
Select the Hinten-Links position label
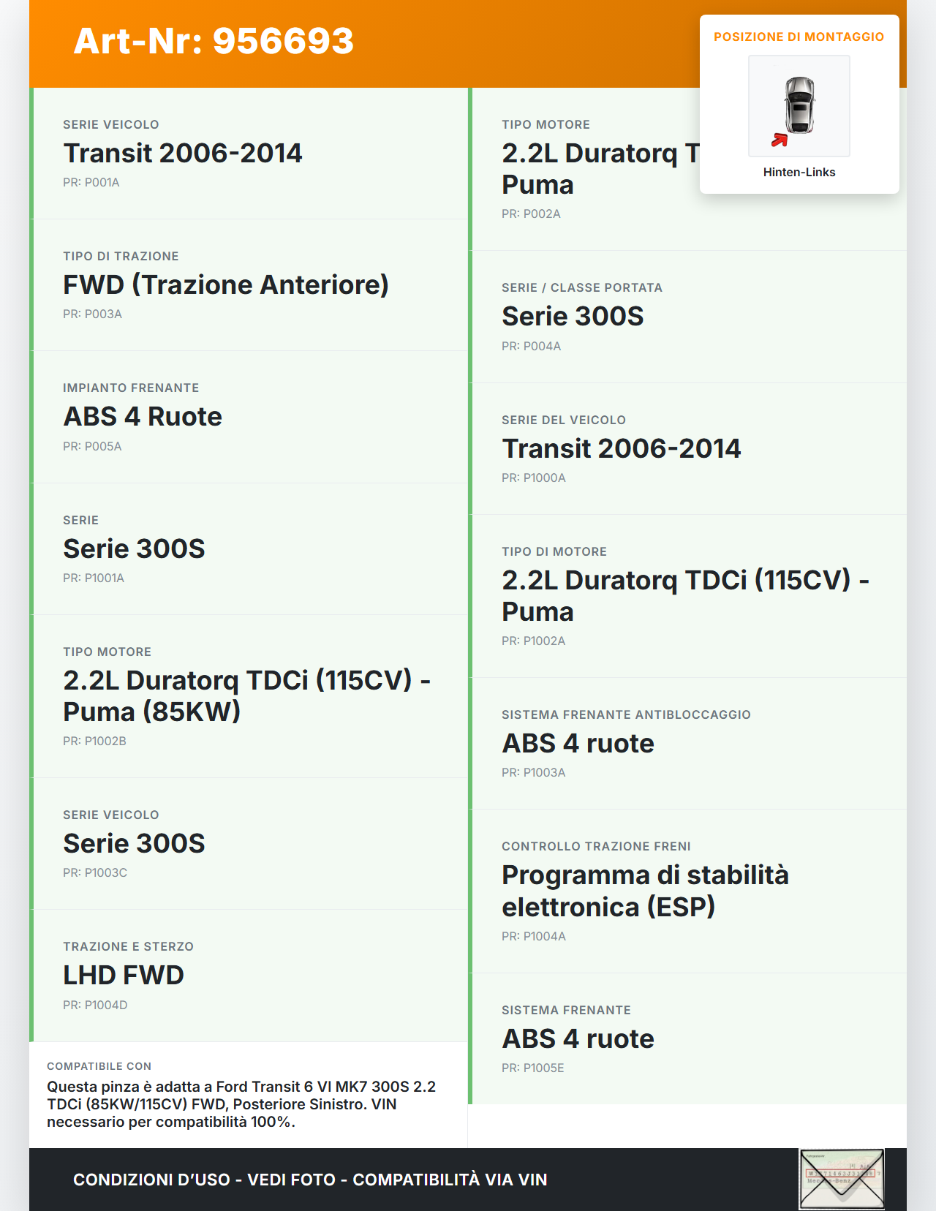(x=799, y=172)
